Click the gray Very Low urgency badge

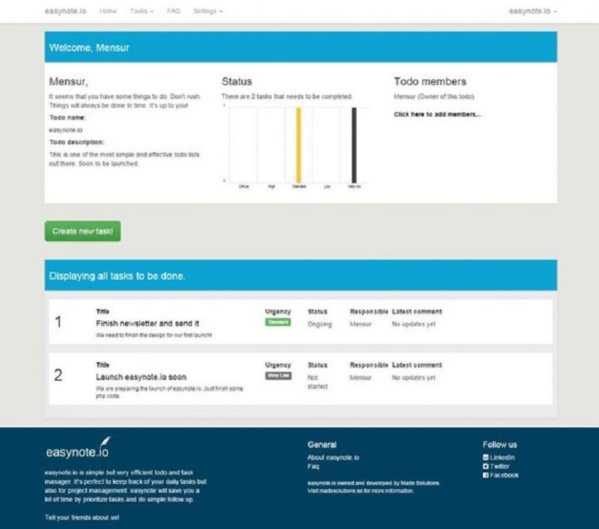click(278, 376)
